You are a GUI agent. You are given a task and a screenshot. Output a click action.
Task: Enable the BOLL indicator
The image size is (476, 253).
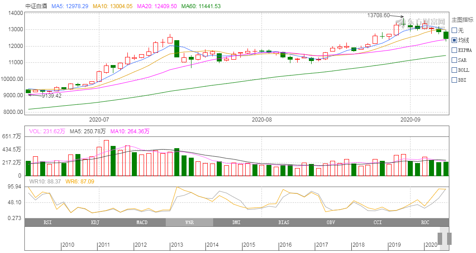coord(454,70)
